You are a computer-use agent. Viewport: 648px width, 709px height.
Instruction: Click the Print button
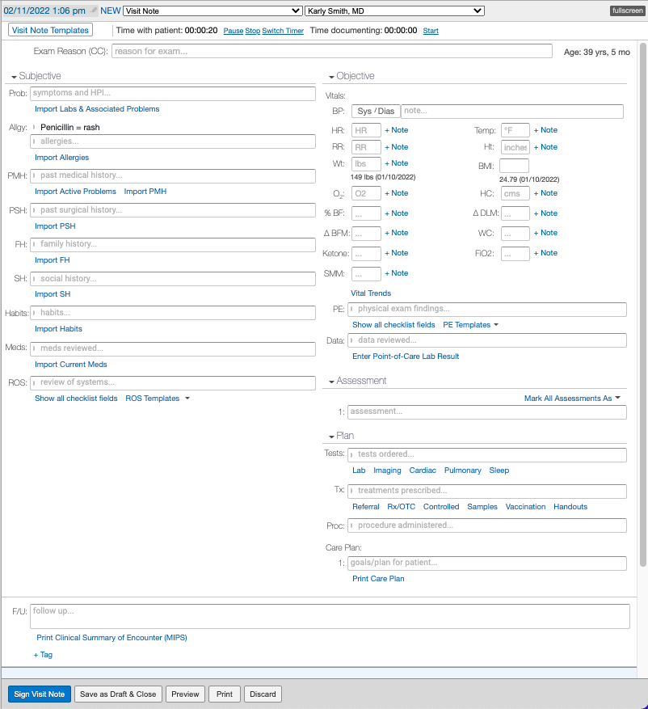point(225,694)
